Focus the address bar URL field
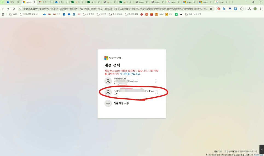Screen dimensions: 264x156 pos(115,9)
